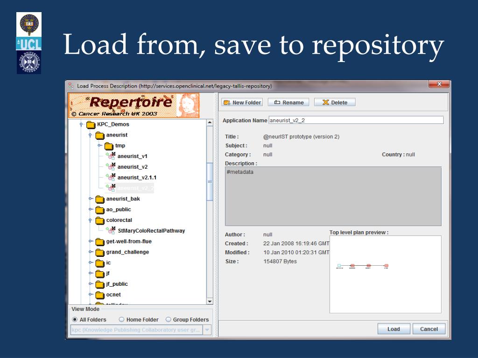Select the grand_challenge folder label
478x358 pixels.
pos(127,252)
